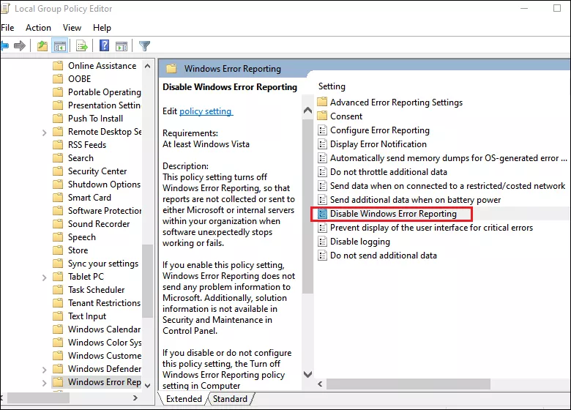
Task: Switch to the Standard tab
Action: pos(230,399)
